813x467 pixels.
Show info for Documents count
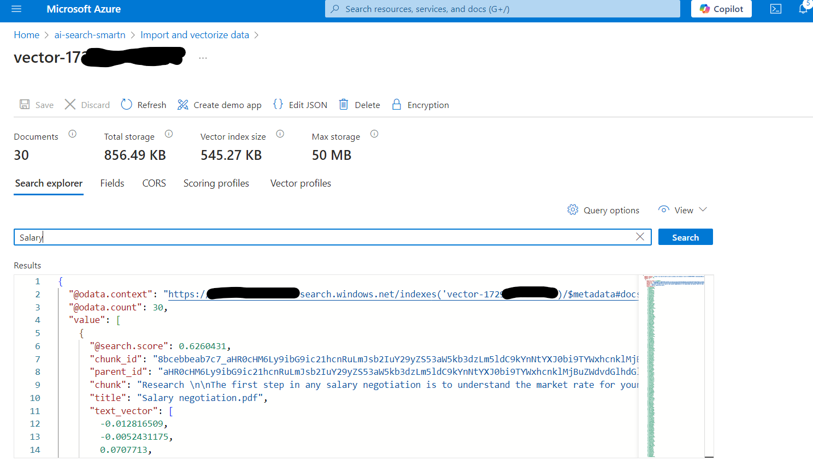point(73,134)
